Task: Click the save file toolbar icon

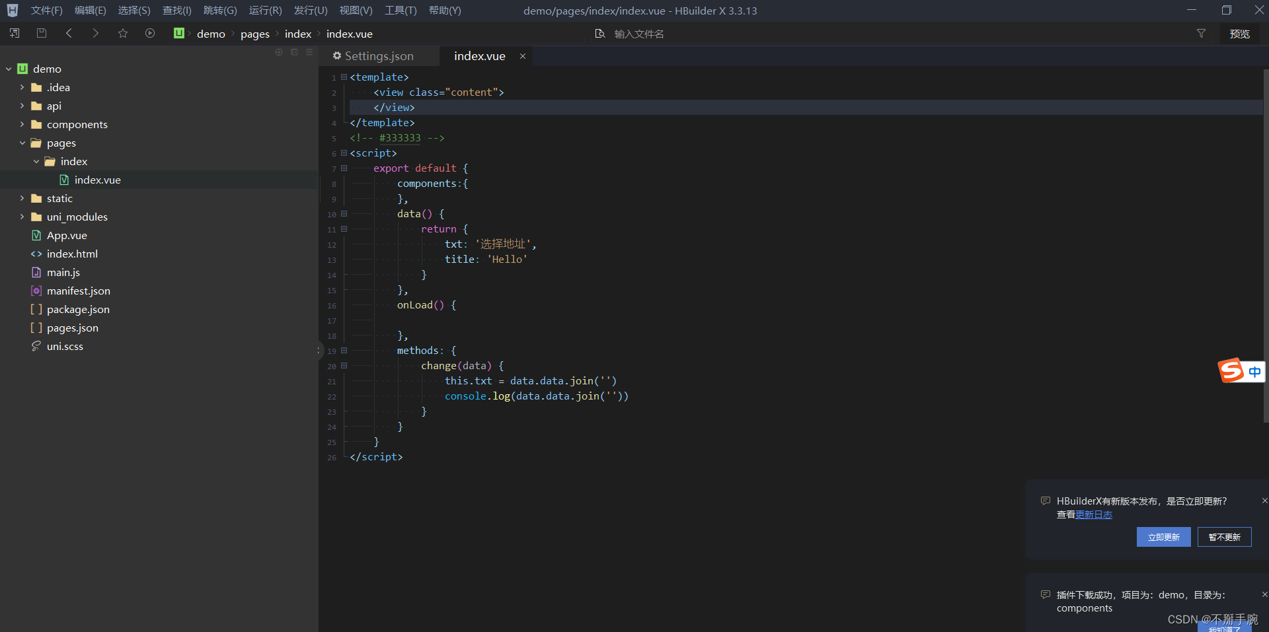Action: click(x=42, y=33)
